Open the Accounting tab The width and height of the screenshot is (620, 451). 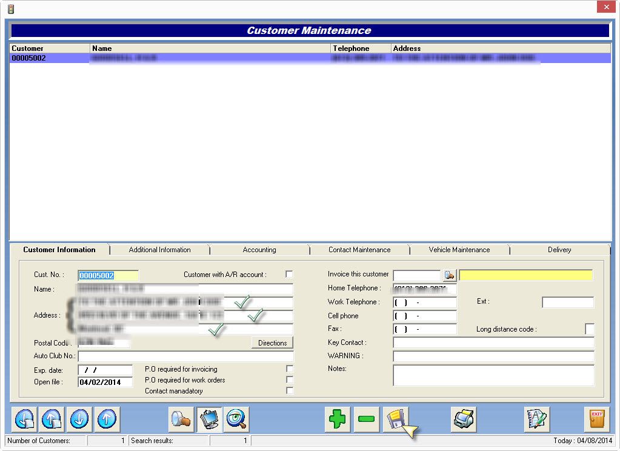tap(259, 250)
